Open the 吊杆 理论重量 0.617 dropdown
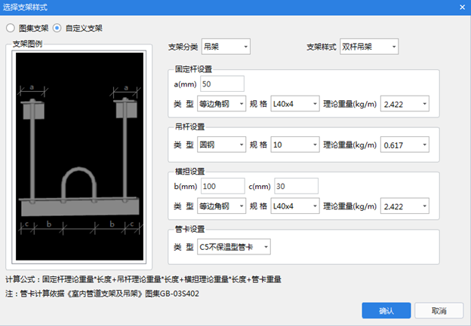The width and height of the screenshot is (471, 326). [x=405, y=144]
